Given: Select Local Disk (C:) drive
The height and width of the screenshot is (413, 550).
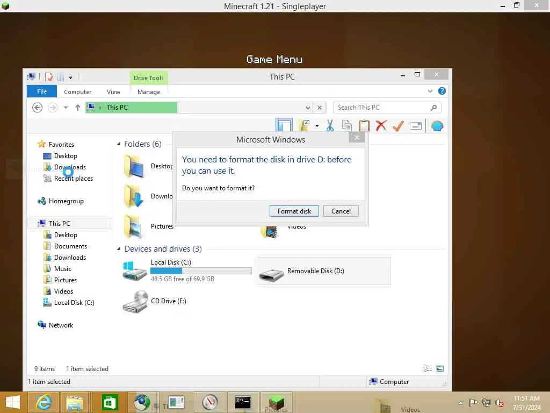Looking at the screenshot, I should coord(186,271).
